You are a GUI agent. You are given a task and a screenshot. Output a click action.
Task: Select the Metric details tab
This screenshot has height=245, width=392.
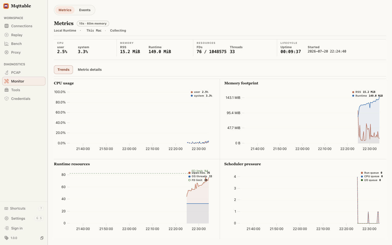point(90,70)
